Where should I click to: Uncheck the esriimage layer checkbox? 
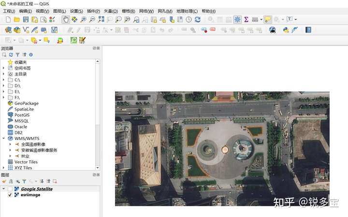tap(10, 195)
